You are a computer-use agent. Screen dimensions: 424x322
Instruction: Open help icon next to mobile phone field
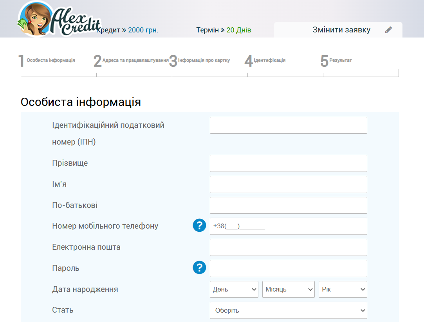pyautogui.click(x=199, y=225)
